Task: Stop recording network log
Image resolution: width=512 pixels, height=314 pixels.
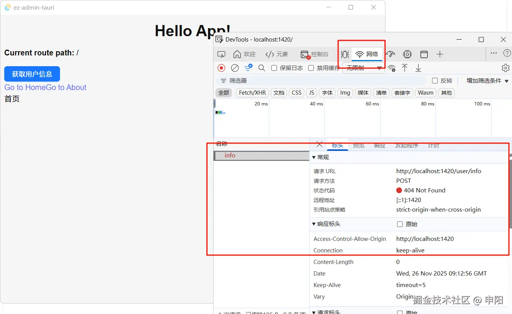Action: coord(221,68)
